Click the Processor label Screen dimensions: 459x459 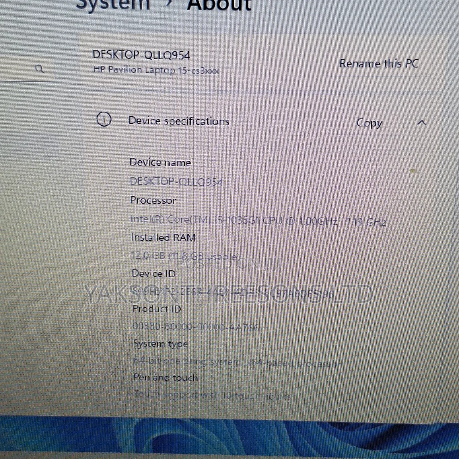153,200
